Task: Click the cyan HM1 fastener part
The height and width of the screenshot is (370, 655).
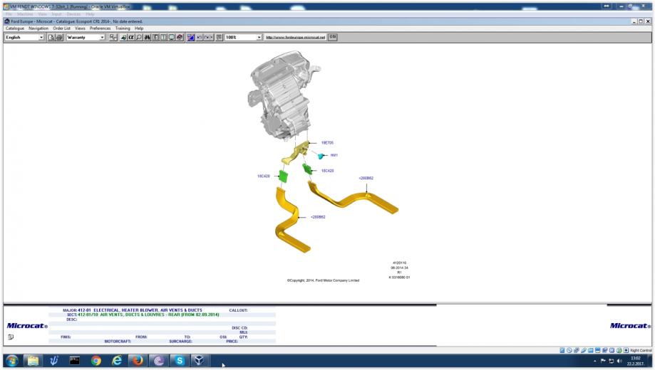Action: coord(321,156)
